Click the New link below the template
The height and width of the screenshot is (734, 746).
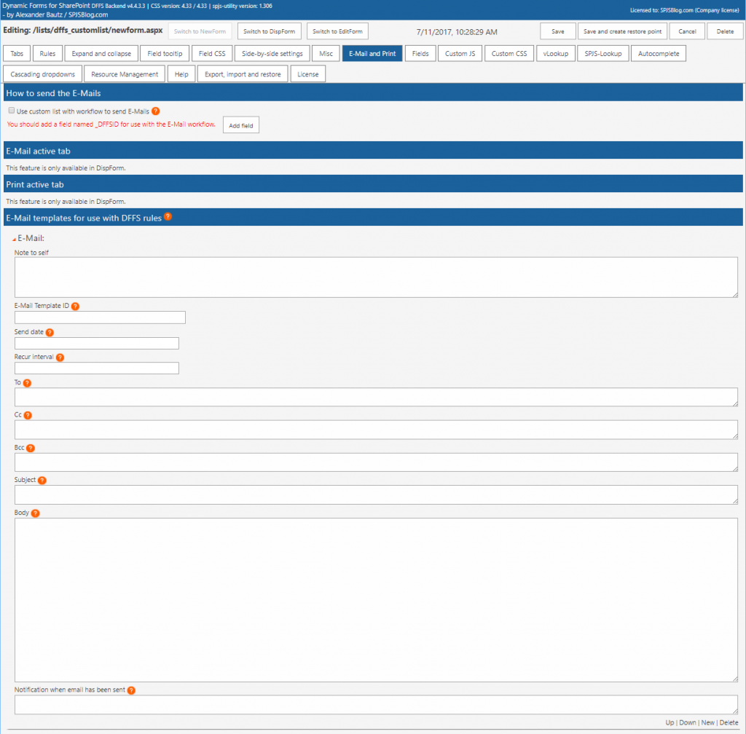click(707, 722)
